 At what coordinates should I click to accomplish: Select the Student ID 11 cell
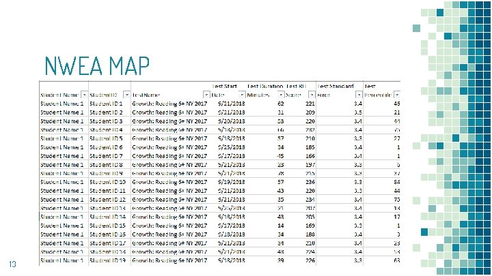[108, 191]
